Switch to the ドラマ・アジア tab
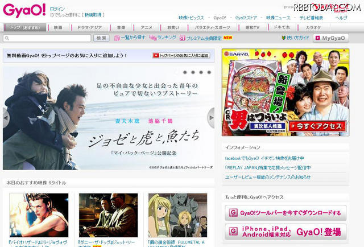Image resolution: width=364 pixels, height=247 pixels. click(x=90, y=27)
